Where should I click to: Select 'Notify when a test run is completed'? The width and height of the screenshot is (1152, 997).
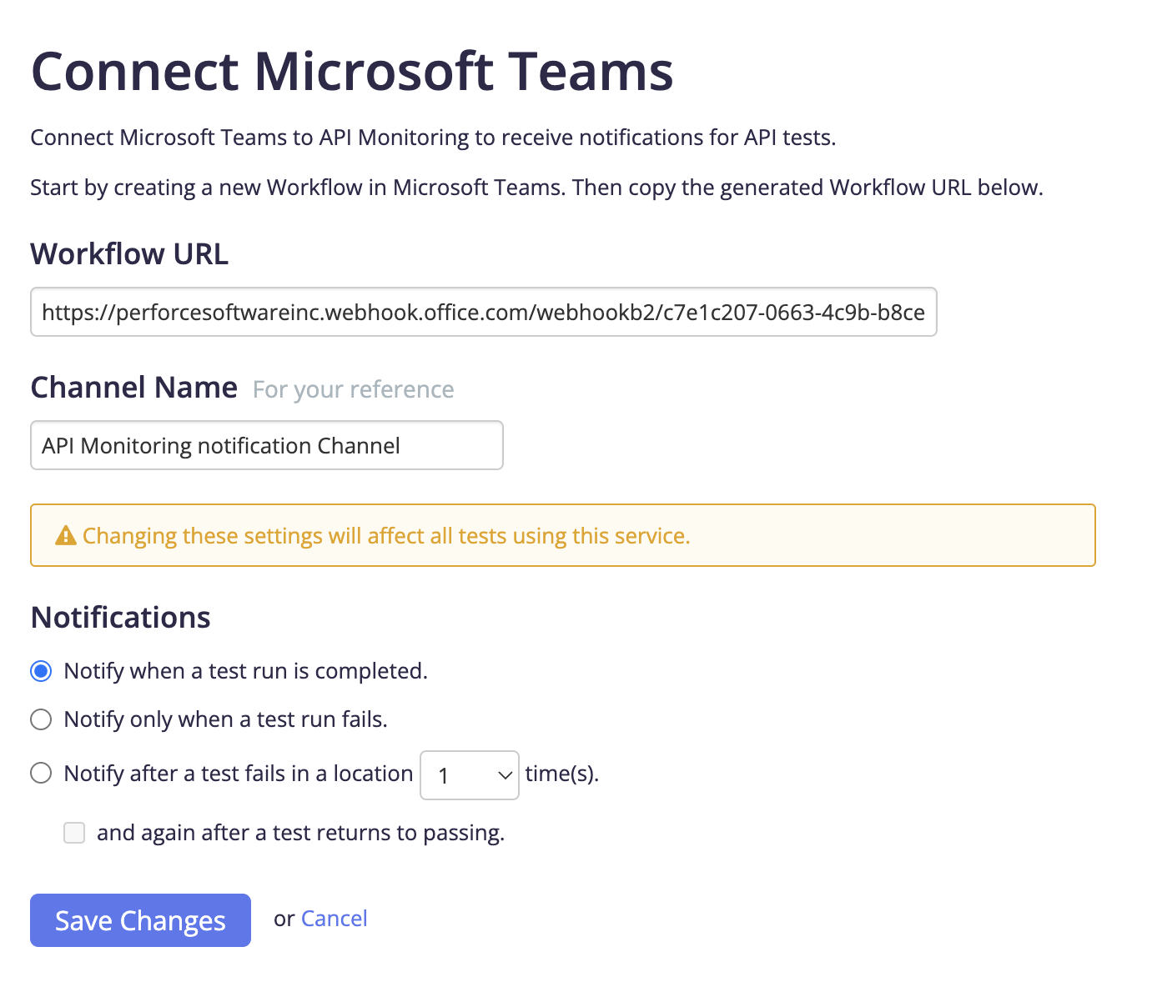pos(41,671)
